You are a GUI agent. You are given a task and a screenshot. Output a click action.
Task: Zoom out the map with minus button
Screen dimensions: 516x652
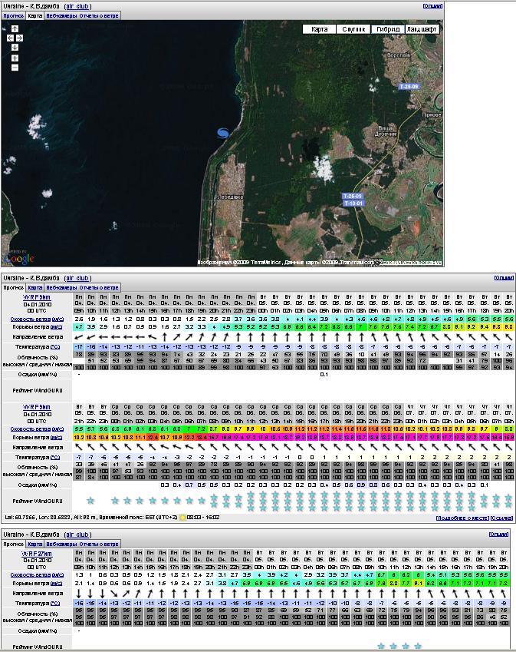pos(15,68)
